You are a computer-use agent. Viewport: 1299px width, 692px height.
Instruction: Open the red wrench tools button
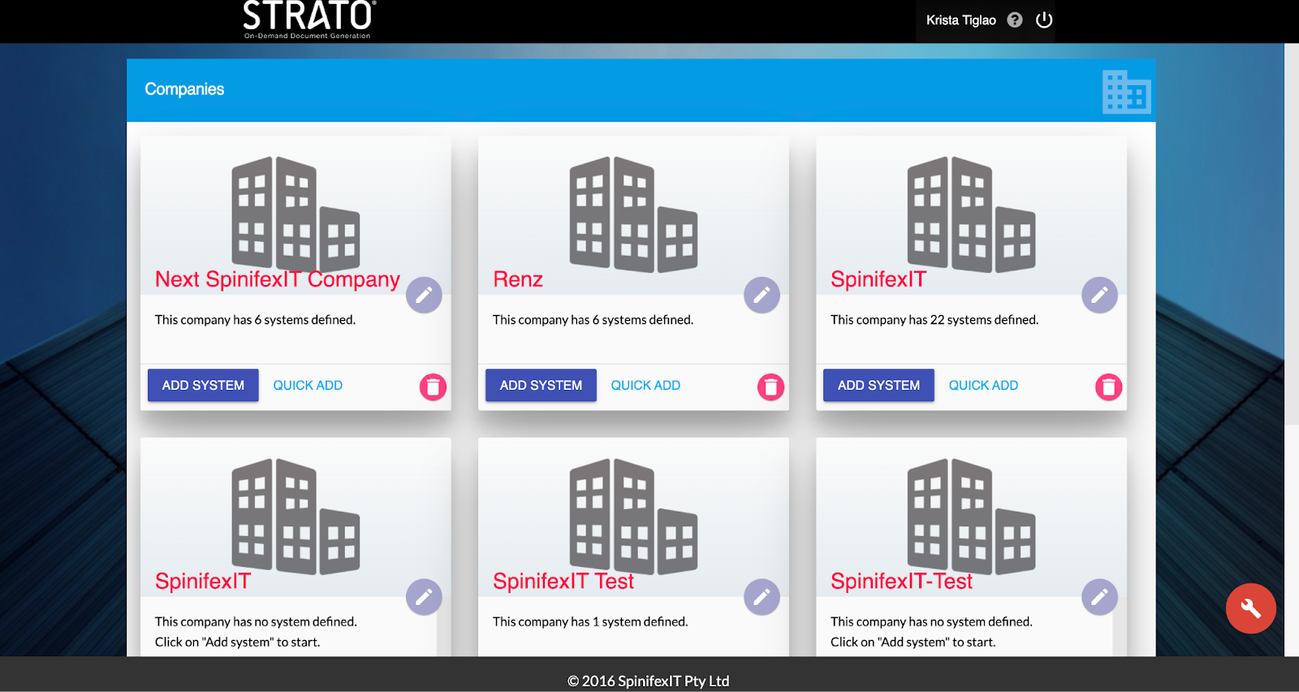[1250, 608]
